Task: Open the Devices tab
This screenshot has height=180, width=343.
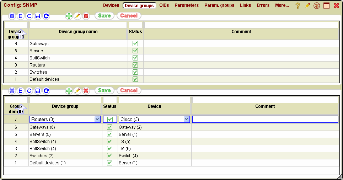Action: pyautogui.click(x=111, y=5)
